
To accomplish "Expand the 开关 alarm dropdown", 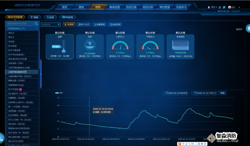I will [214, 7].
